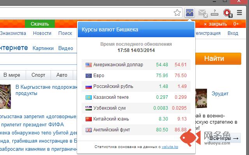The width and height of the screenshot is (249, 155).
Task: Click the question-mark extension icon
Action: point(214,13)
